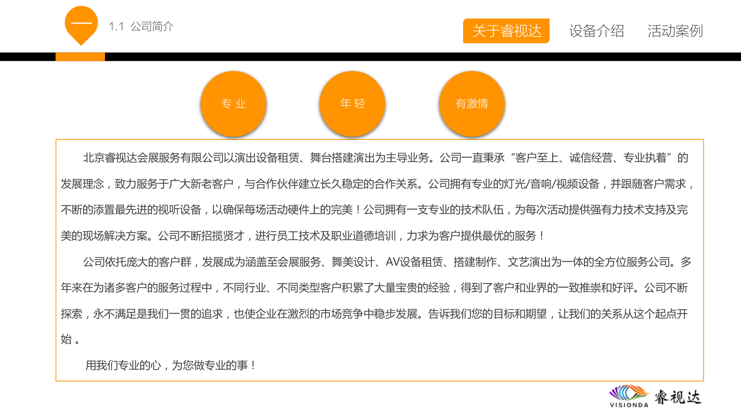Click the paragraph starting 公司依托庞大的客户群
This screenshot has height=417, width=741.
(x=376, y=301)
